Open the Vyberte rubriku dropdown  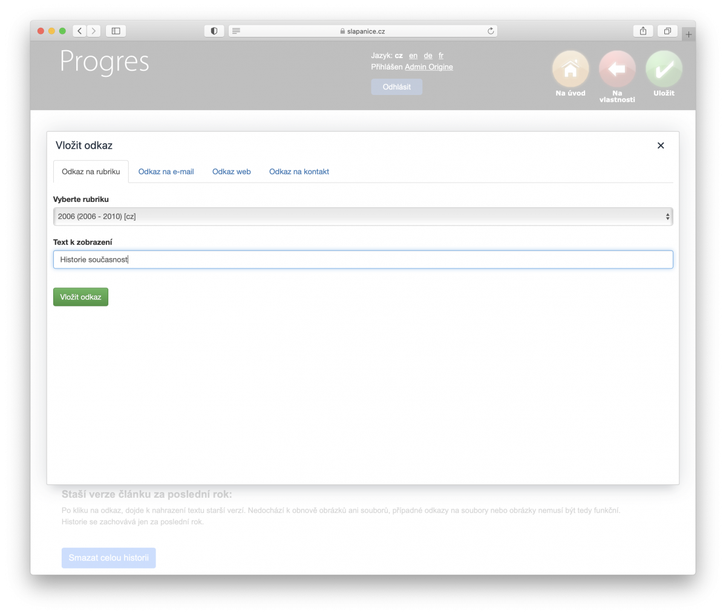[363, 216]
